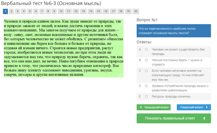The width and height of the screenshot is (217, 133).
Task: Go to question 13 tab
Action: 83,11
